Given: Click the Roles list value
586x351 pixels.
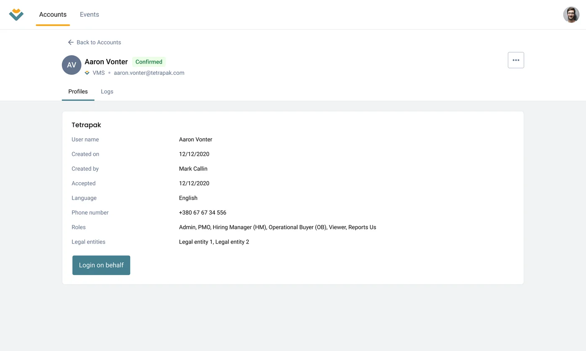Looking at the screenshot, I should pos(278,227).
